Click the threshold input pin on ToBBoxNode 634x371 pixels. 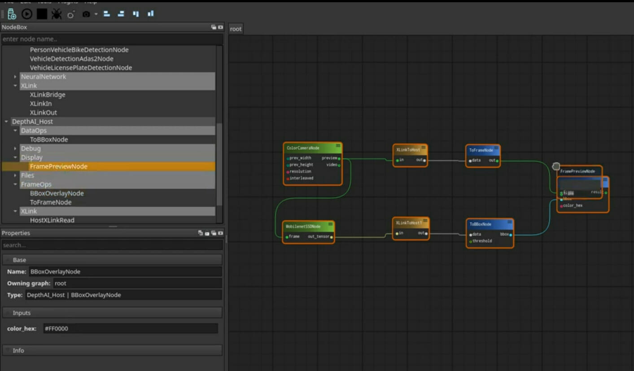click(x=471, y=241)
